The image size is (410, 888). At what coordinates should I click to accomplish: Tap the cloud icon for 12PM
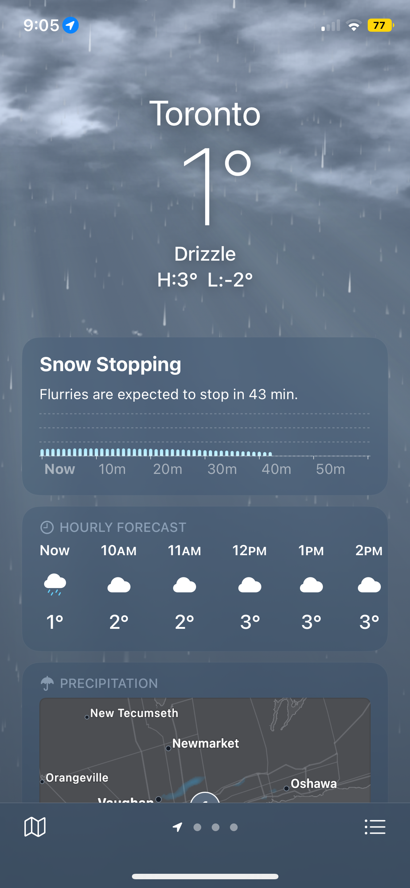250,585
